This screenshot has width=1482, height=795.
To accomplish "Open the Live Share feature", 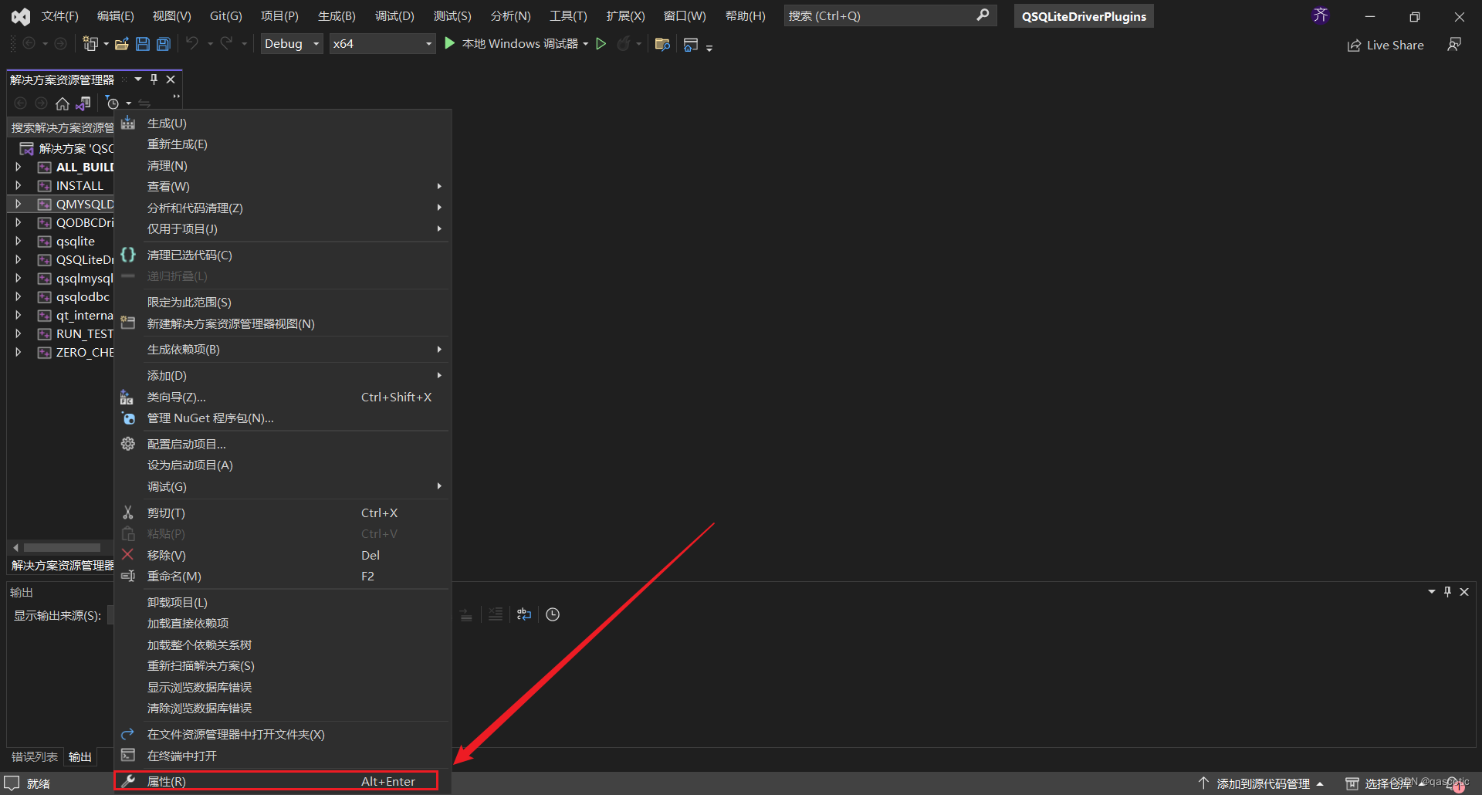I will tap(1386, 45).
